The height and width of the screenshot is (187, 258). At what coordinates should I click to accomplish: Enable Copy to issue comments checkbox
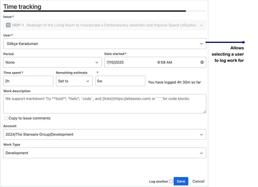(x=6, y=118)
